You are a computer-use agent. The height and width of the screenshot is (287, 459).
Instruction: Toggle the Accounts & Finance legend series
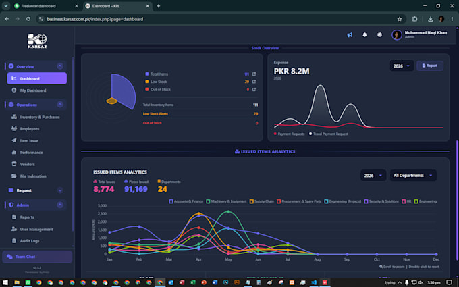pos(186,201)
